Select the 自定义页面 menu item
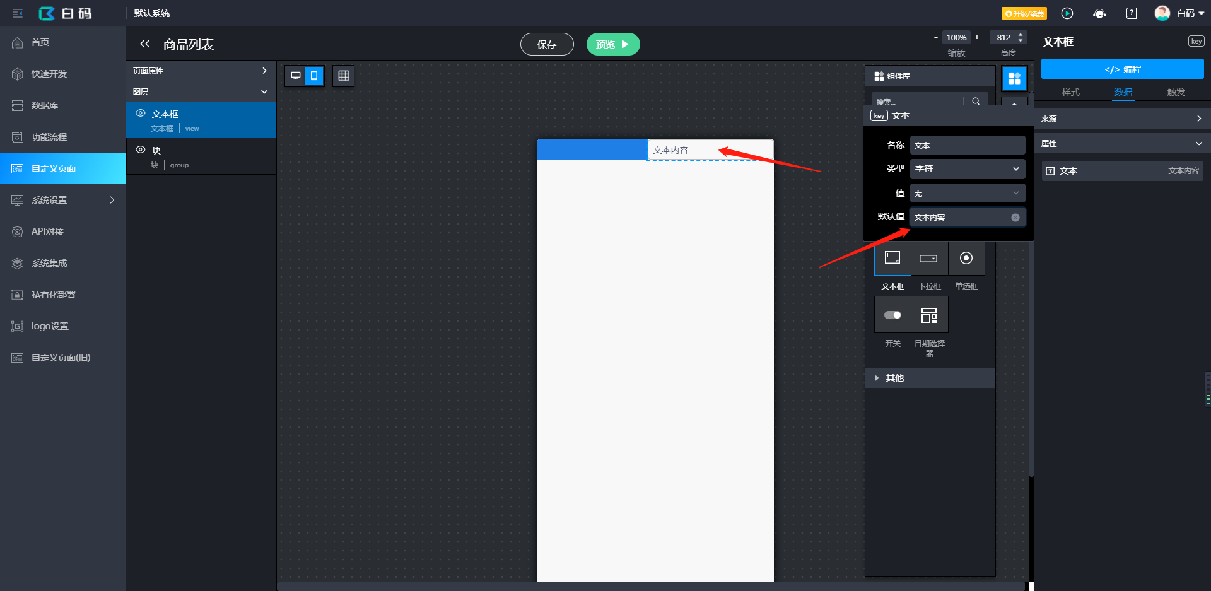 [x=63, y=168]
